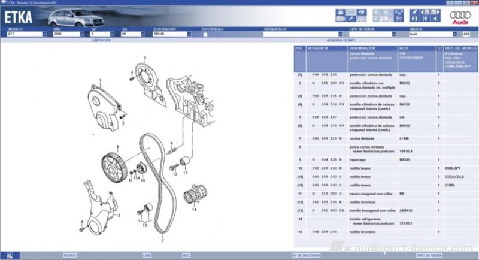Viewport: 479px width, 260px height.
Task: Select part reference 06F 109 124
Action: click(x=325, y=75)
